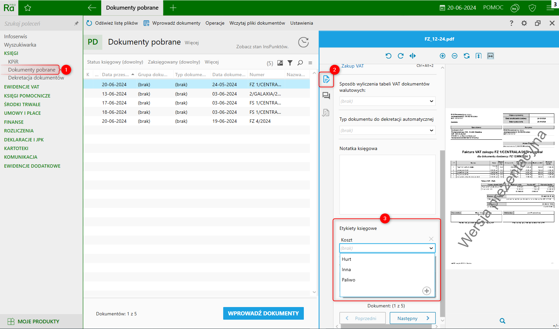Go to the Następny document

pos(412,318)
